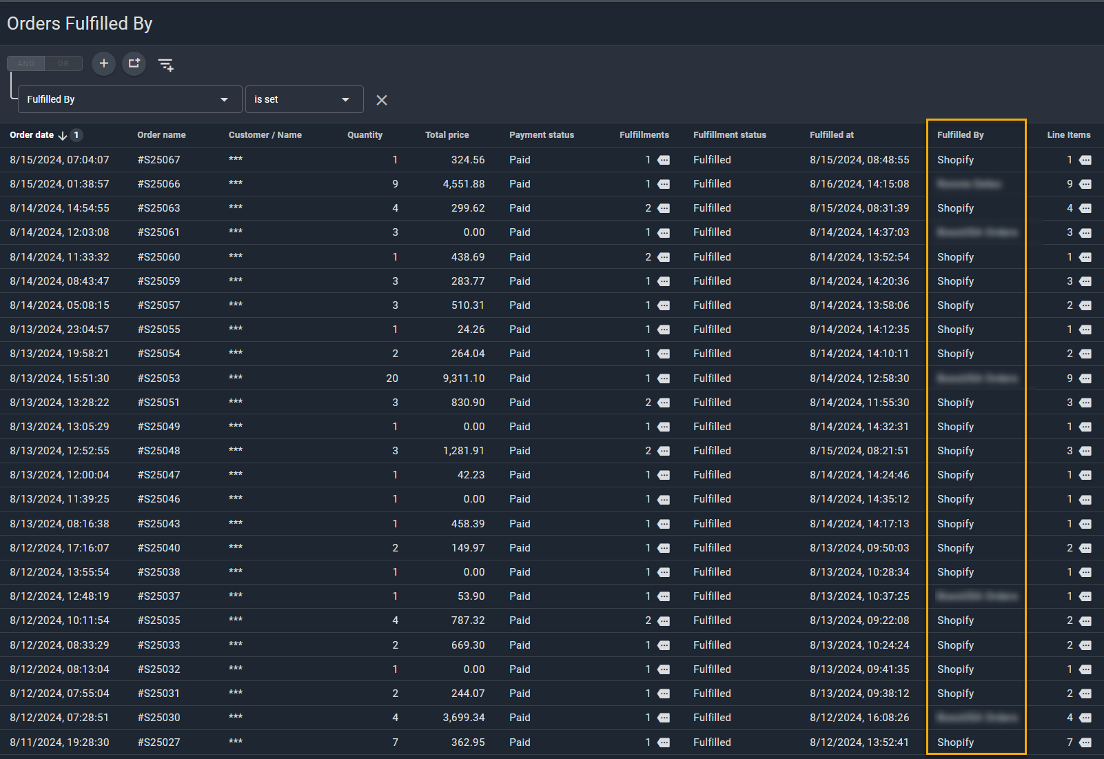Open the 'is set' operator dropdown
Screen dimensions: 1104x759
point(304,99)
